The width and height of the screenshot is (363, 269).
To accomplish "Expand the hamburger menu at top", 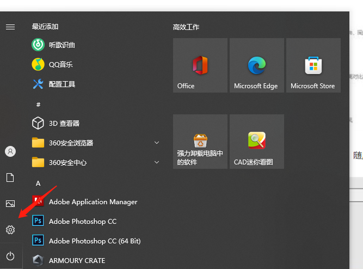I will [x=10, y=27].
